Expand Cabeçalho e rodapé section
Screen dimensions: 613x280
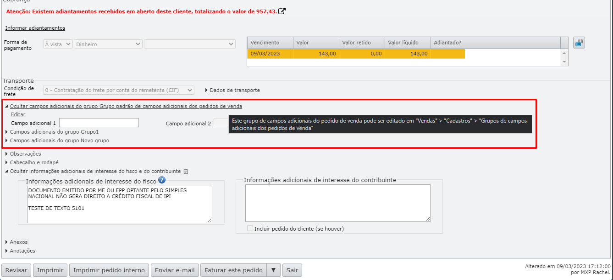point(32,162)
